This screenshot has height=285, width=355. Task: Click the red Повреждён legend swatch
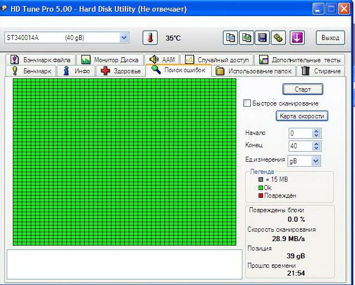click(261, 196)
